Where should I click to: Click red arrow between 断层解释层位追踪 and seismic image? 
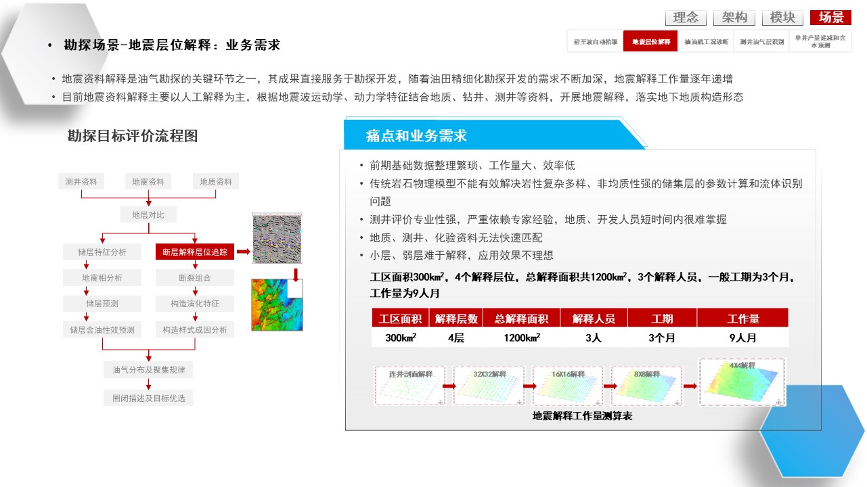pos(243,252)
